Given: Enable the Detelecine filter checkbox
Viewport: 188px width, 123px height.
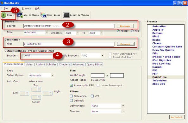Looking at the screenshot, I should 71,96.
